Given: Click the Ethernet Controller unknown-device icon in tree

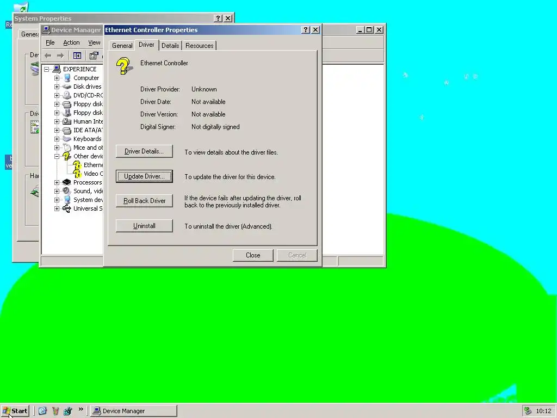Looking at the screenshot, I should point(77,165).
